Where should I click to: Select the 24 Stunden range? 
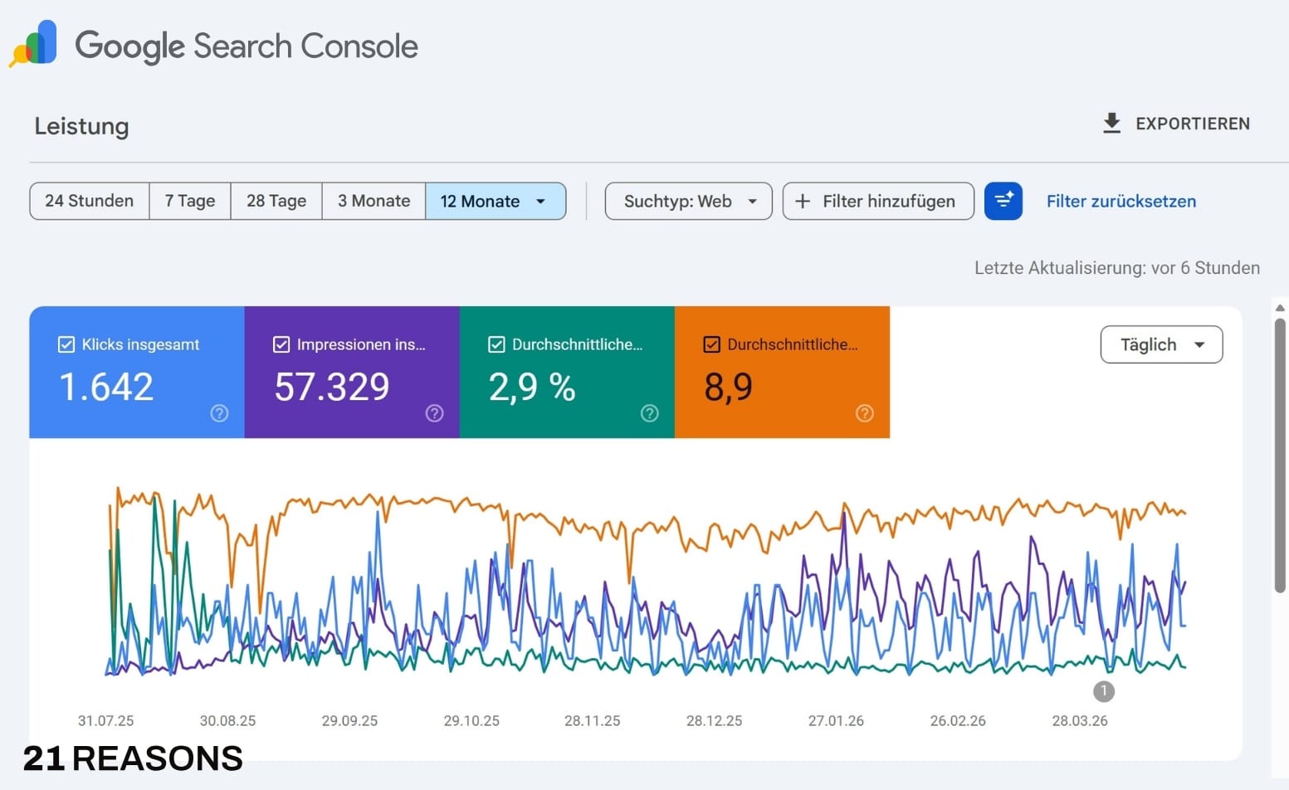(89, 201)
